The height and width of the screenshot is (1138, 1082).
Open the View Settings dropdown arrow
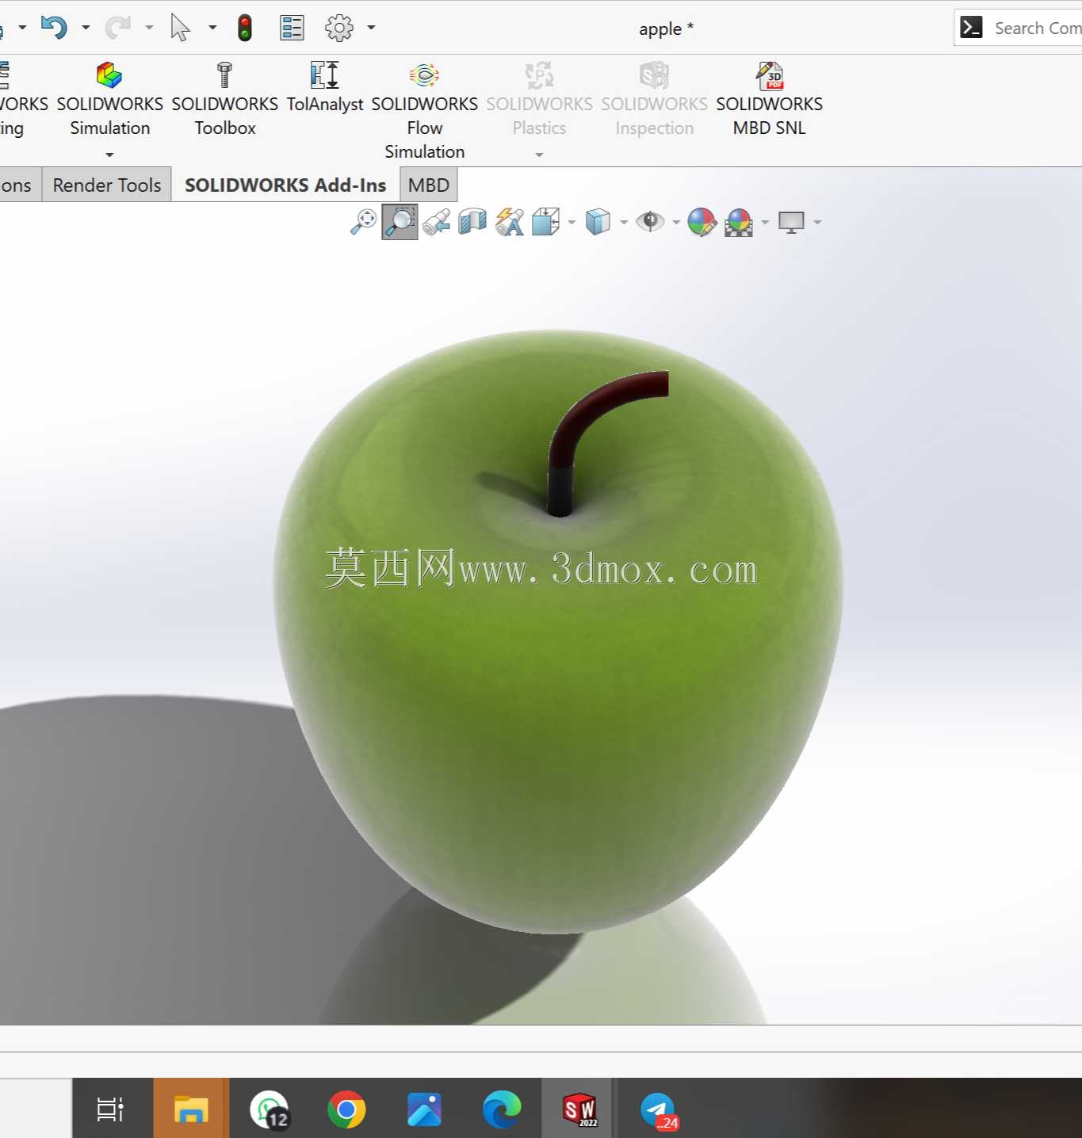tap(817, 223)
